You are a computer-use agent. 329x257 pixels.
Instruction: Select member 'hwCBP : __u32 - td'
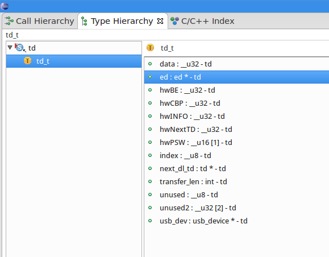point(236,103)
